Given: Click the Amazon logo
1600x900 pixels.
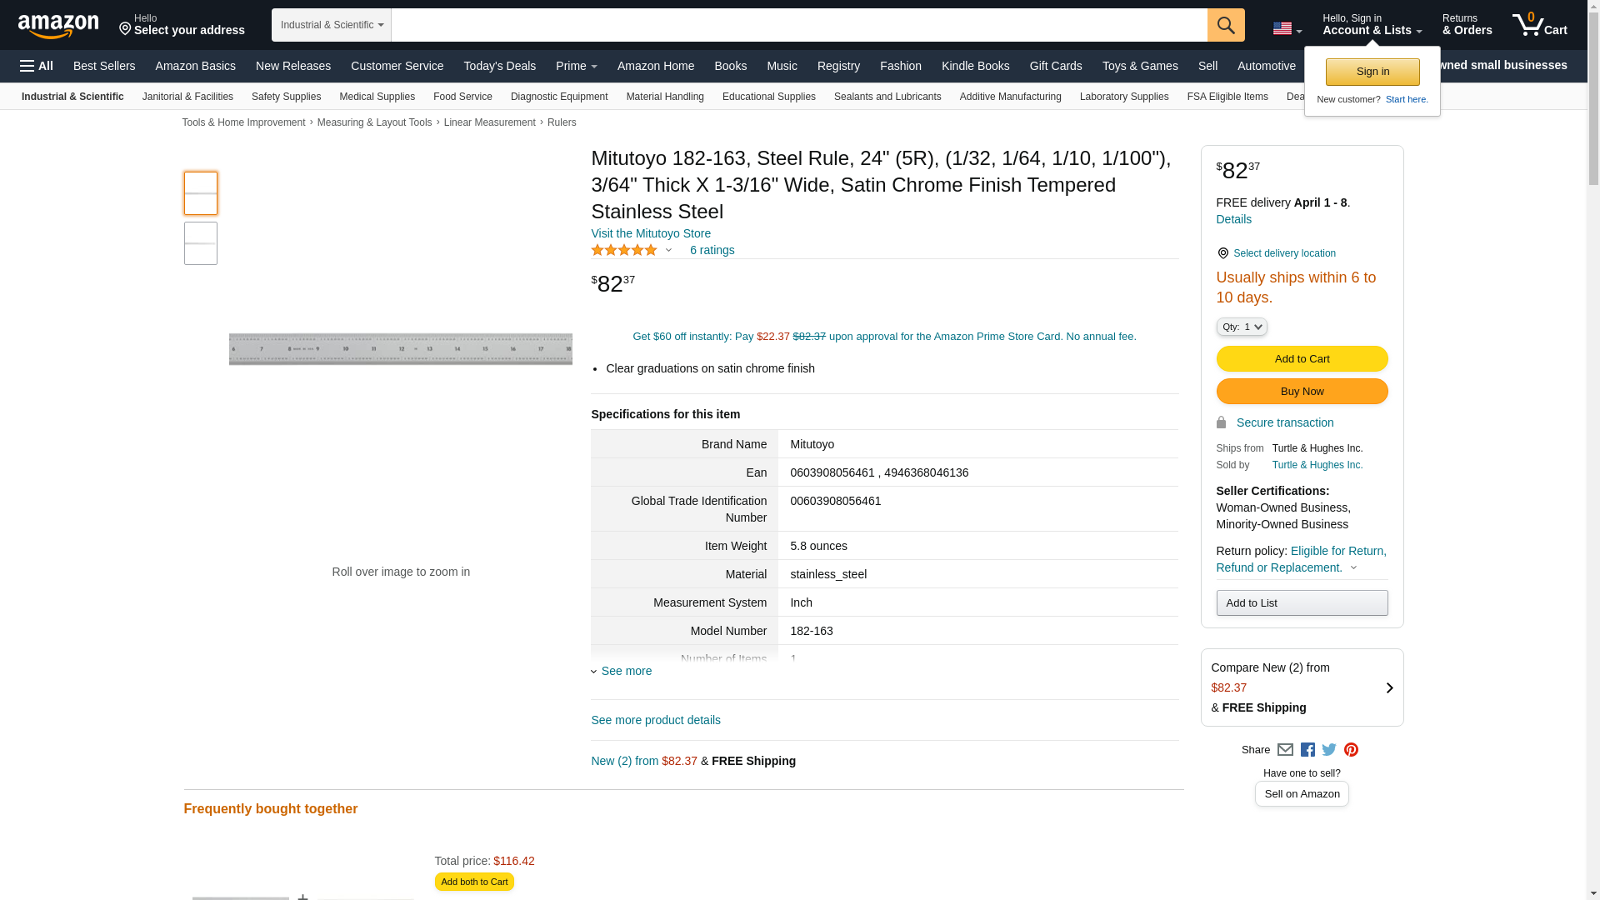Looking at the screenshot, I should [58, 26].
